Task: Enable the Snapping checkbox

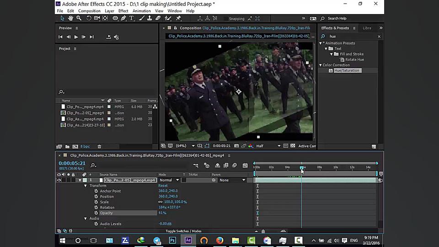Action: pyautogui.click(x=224, y=19)
